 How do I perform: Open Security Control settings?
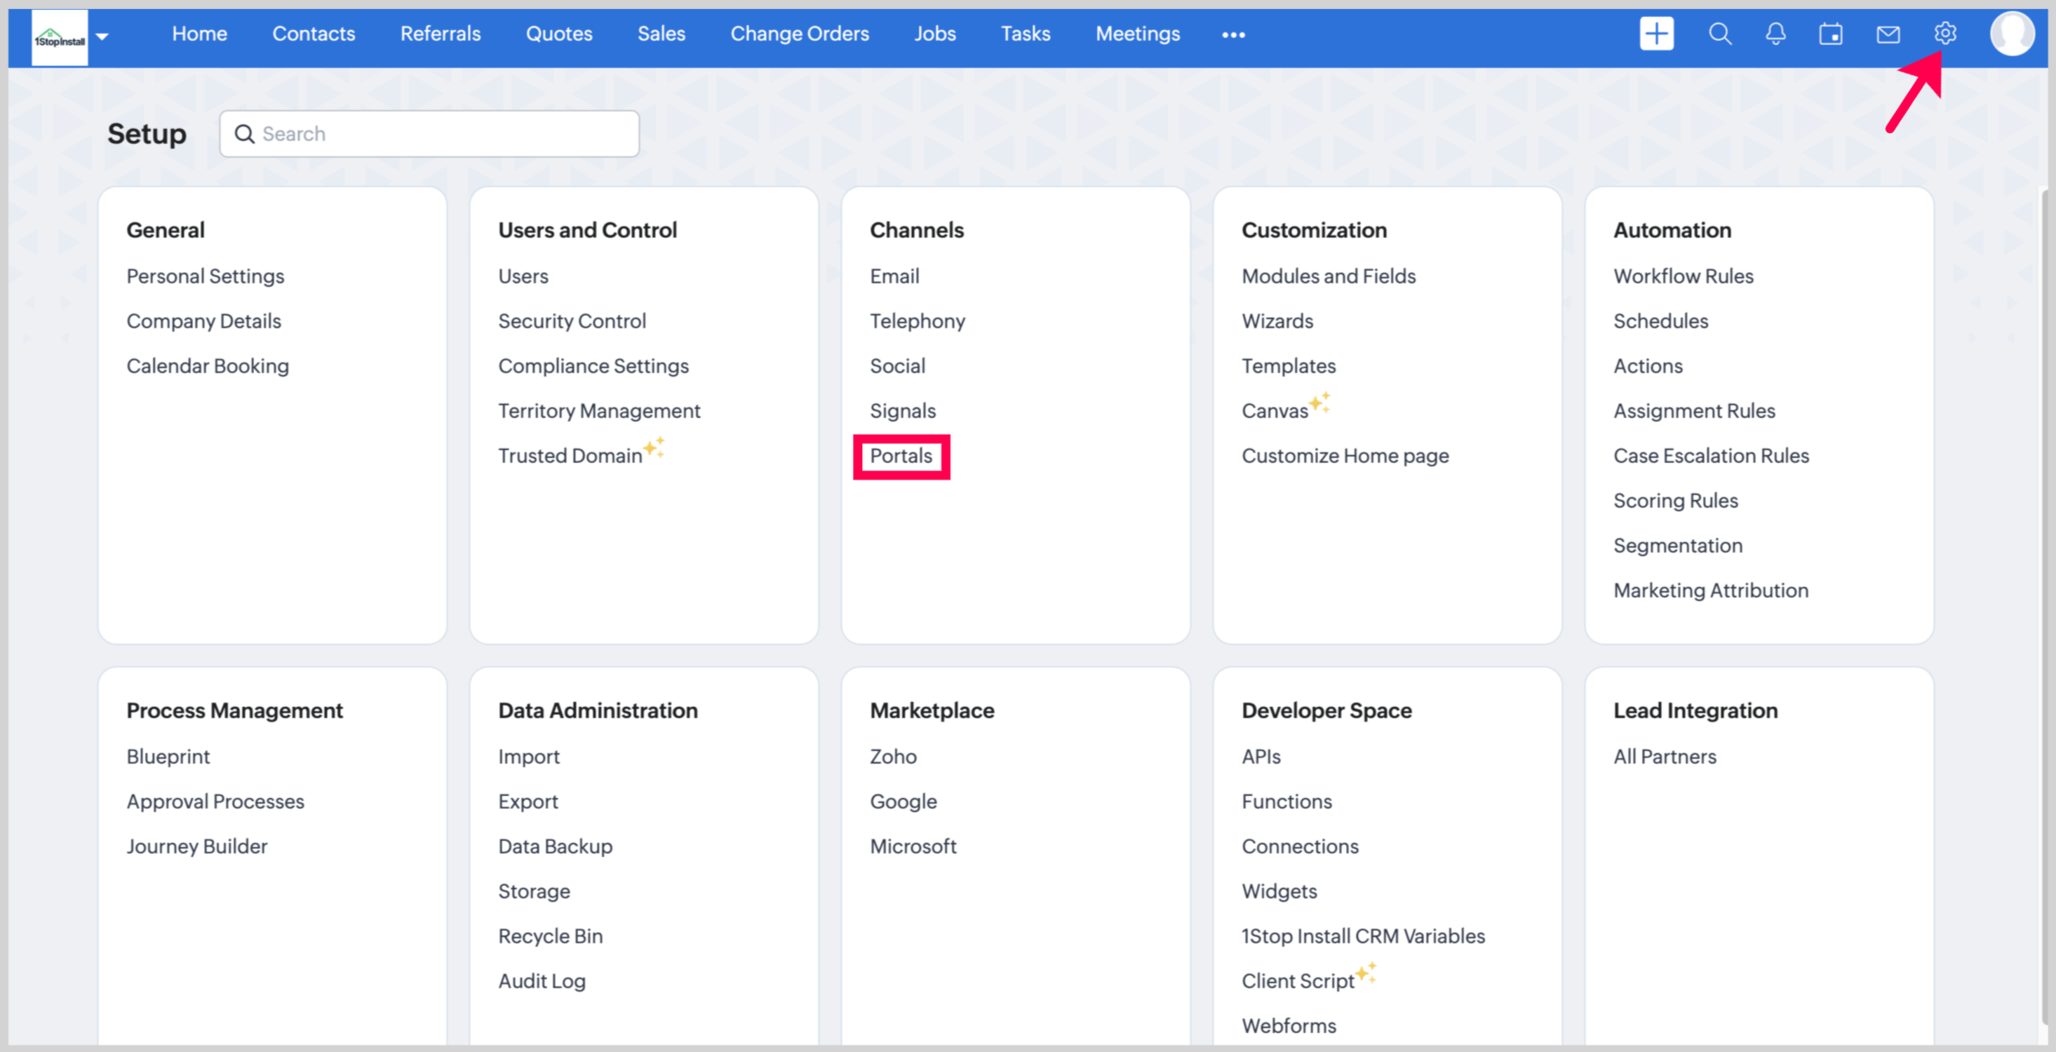pyautogui.click(x=572, y=321)
